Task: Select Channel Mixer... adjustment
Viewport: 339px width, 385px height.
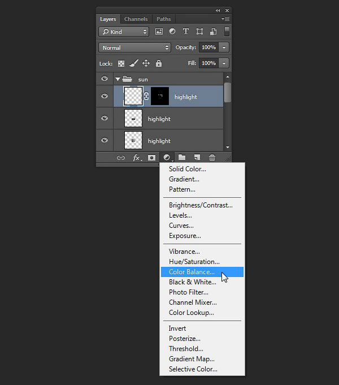Action: click(x=202, y=302)
